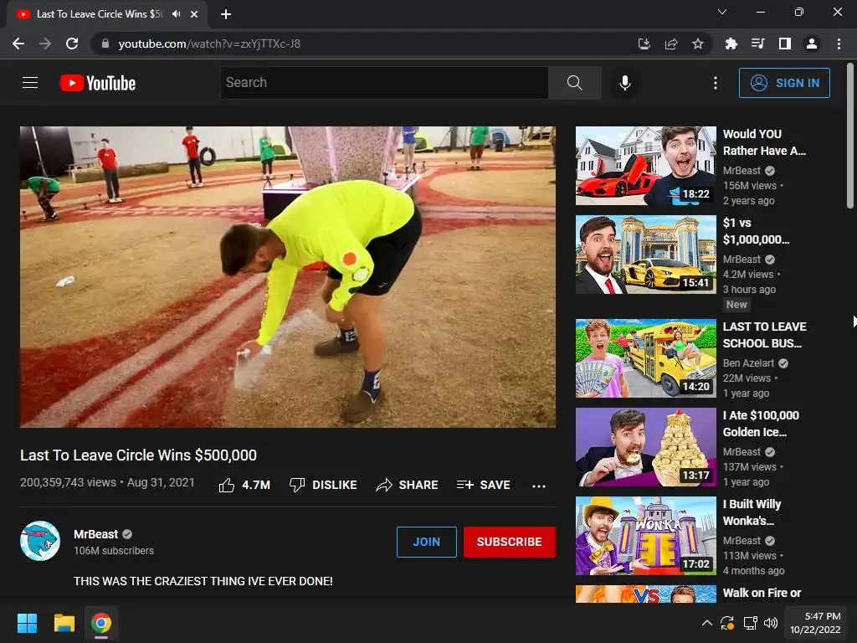Bookmark this page with the star icon
The height and width of the screenshot is (643, 857).
(698, 44)
